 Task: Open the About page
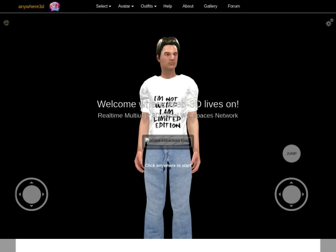point(188,6)
